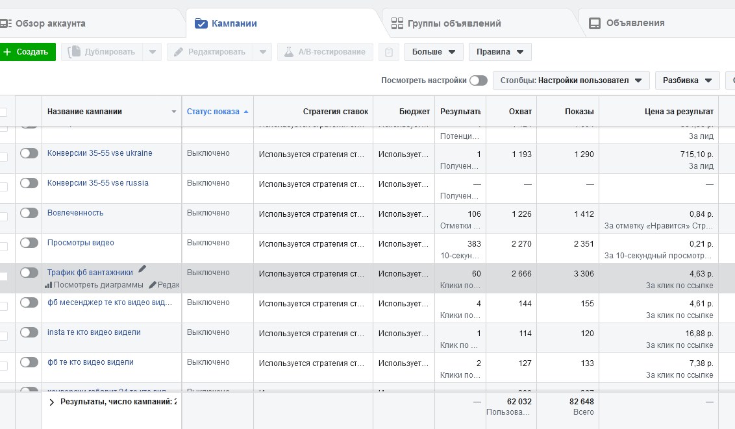The height and width of the screenshot is (429, 735).
Task: Enable the insta те кто видео видели switch
Action: 29,332
